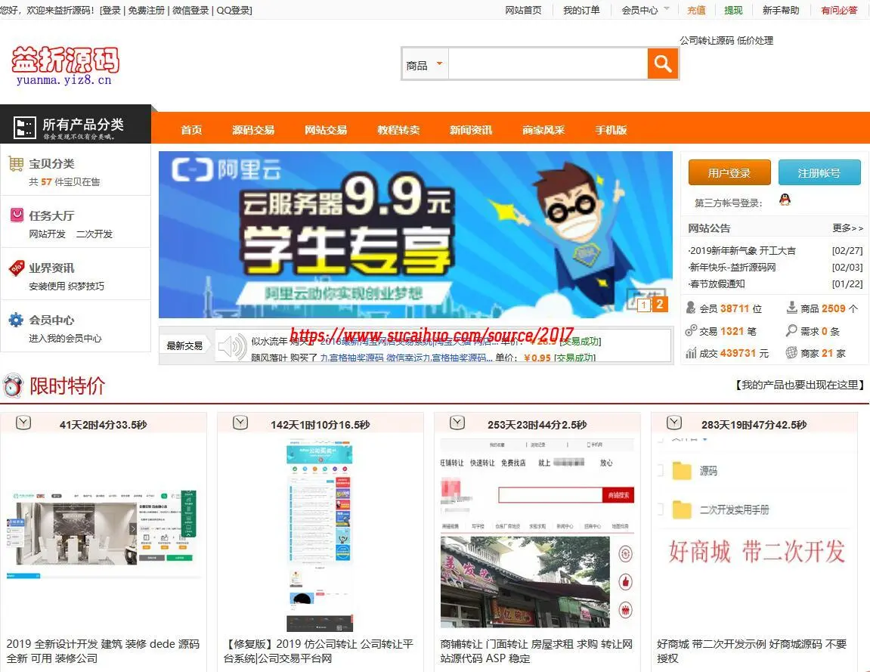Toggle the chevron on the 283天 deal card

673,423
